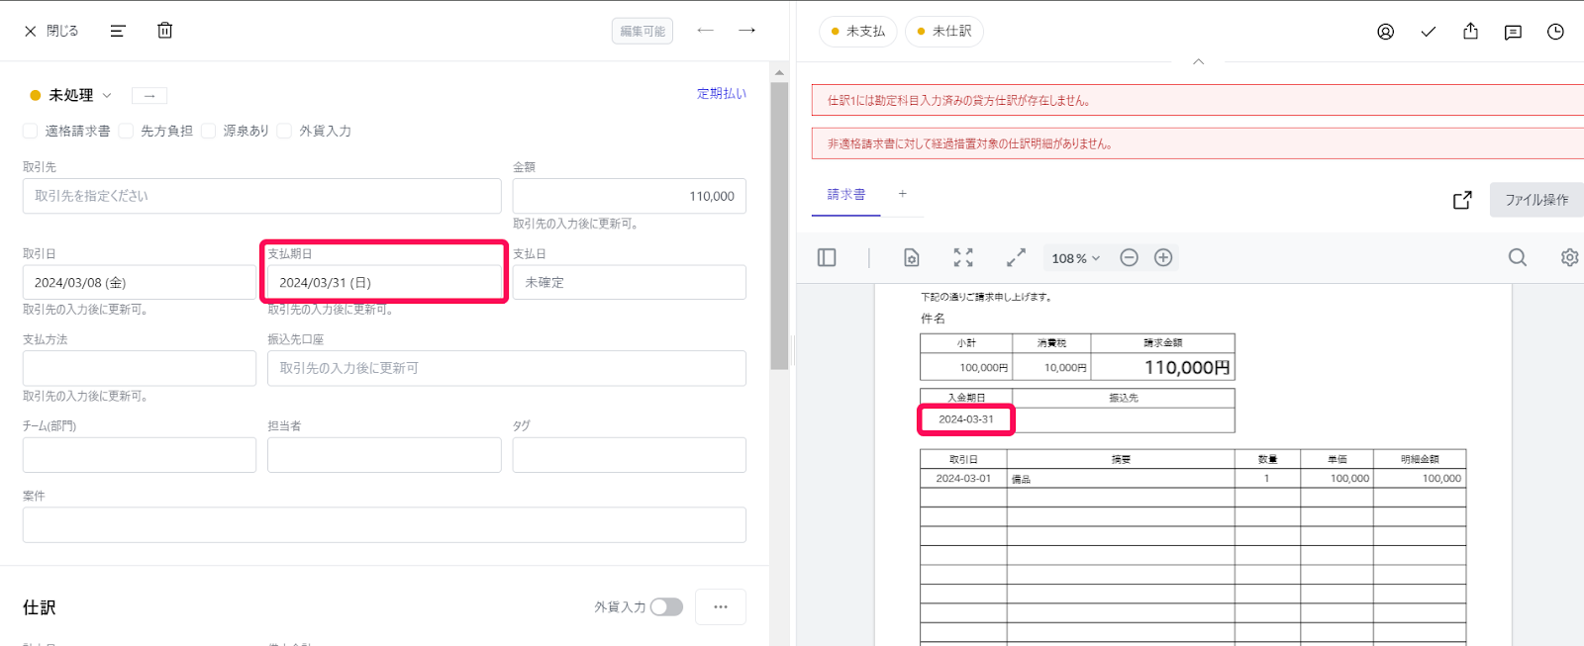Open the 定期払い link
This screenshot has height=646, width=1584.
(x=722, y=93)
